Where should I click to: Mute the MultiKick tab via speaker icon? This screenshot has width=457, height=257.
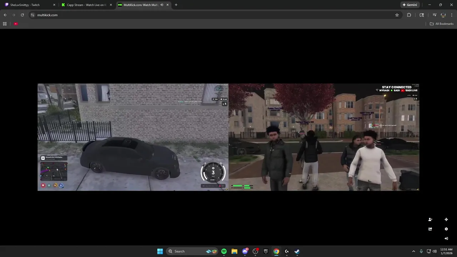tap(162, 5)
